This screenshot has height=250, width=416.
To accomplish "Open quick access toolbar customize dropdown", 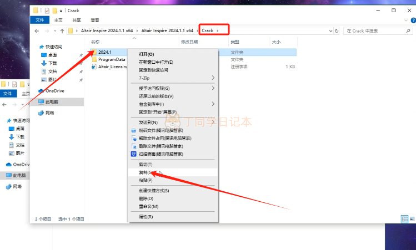I will pyautogui.click(x=61, y=11).
